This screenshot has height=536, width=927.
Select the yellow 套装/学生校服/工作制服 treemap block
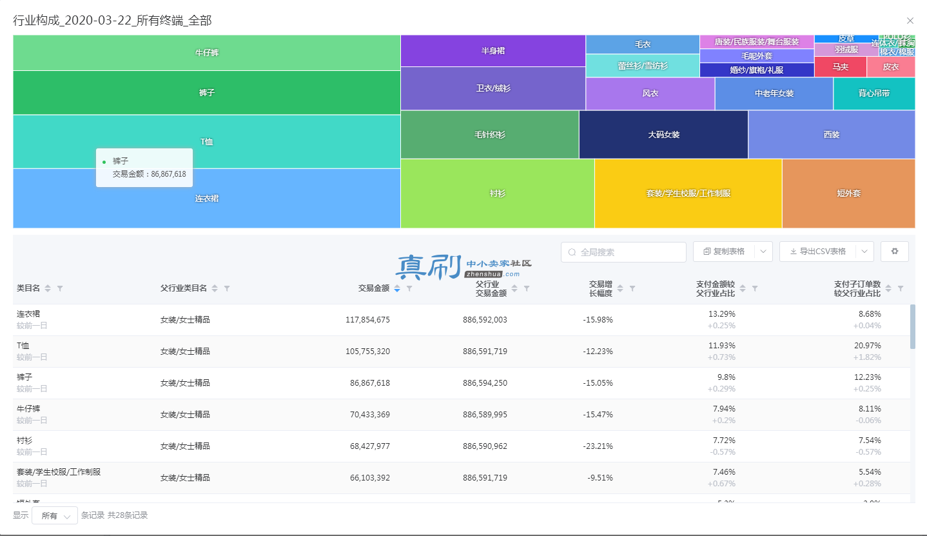[688, 194]
